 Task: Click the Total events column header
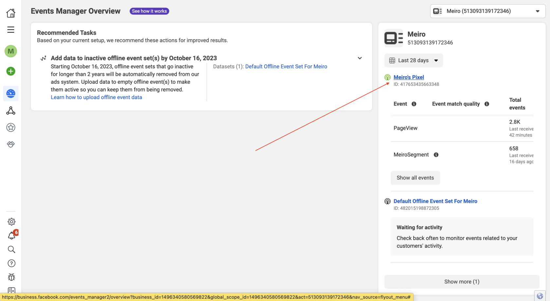517,104
